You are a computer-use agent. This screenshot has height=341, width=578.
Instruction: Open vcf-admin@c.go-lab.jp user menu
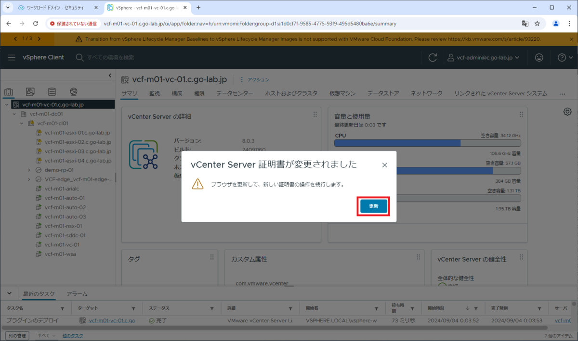[x=483, y=57]
